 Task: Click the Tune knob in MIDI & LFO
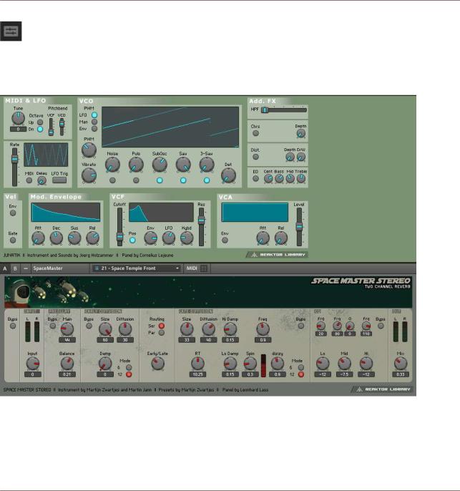coord(18,118)
